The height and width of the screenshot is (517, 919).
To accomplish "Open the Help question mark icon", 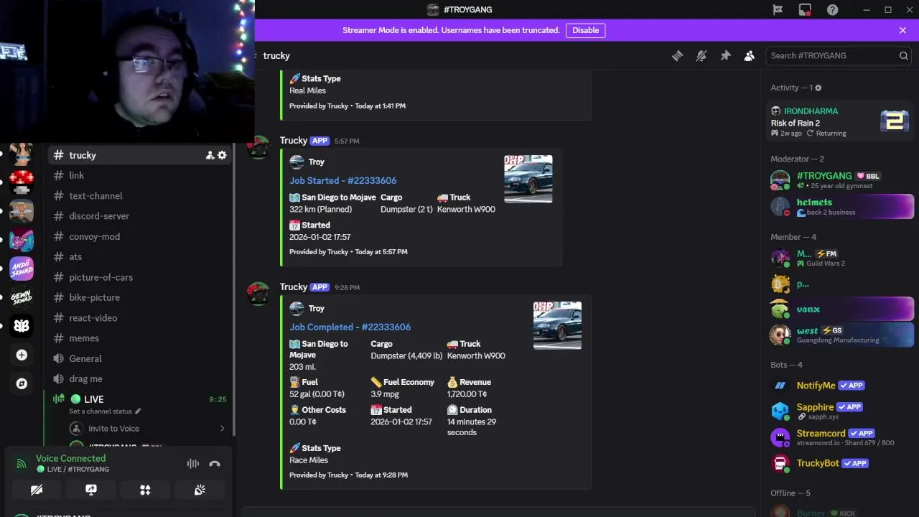I will (832, 9).
